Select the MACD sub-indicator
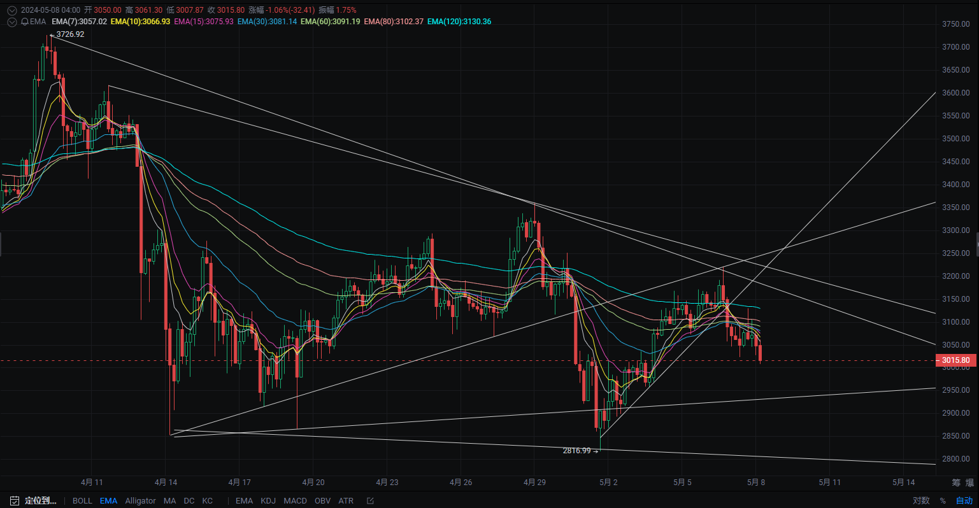 coord(295,501)
